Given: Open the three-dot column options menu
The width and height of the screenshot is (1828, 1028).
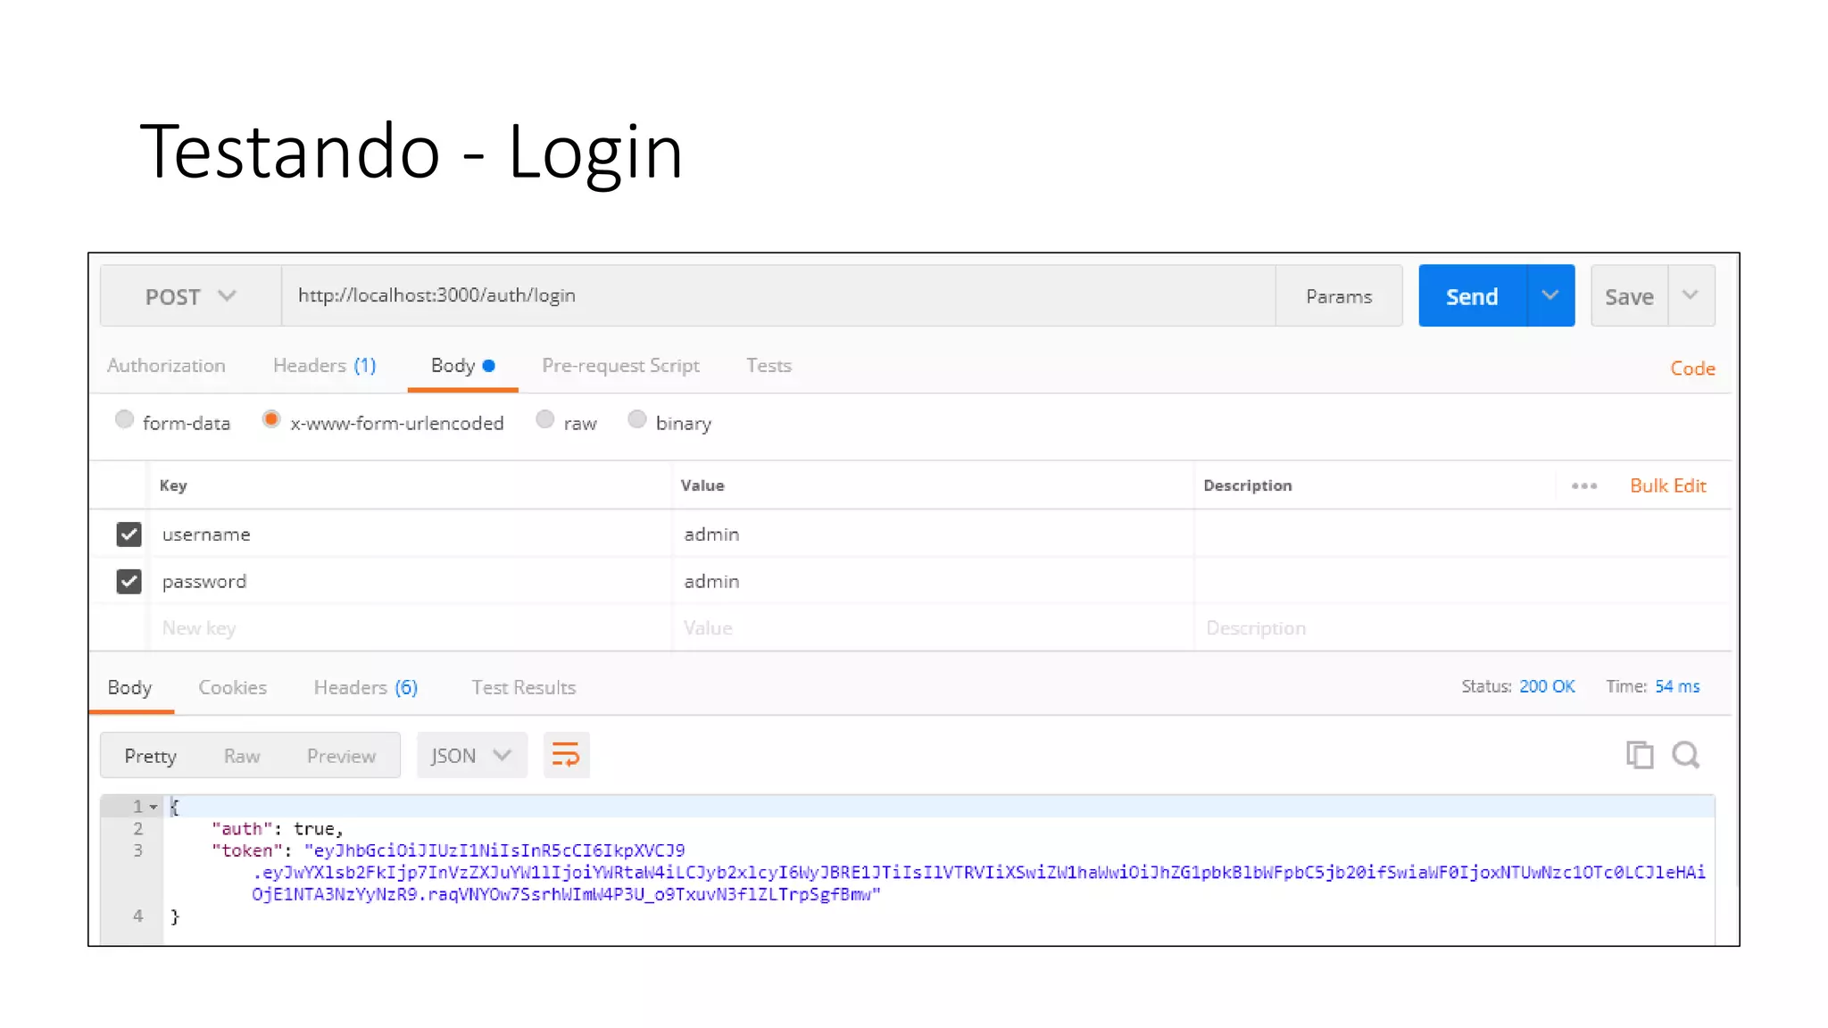Looking at the screenshot, I should click(x=1584, y=485).
